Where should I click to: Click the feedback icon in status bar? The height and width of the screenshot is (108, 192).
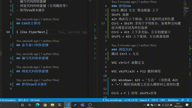[x=182, y=100]
